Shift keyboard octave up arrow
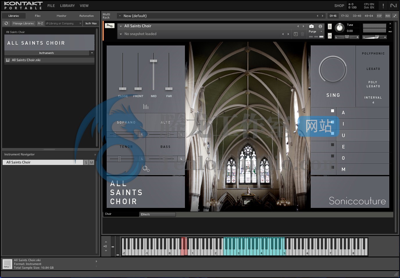 point(106,242)
